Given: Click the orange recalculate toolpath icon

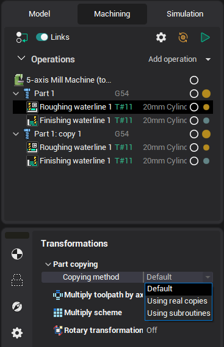Looking at the screenshot, I should coord(183,37).
